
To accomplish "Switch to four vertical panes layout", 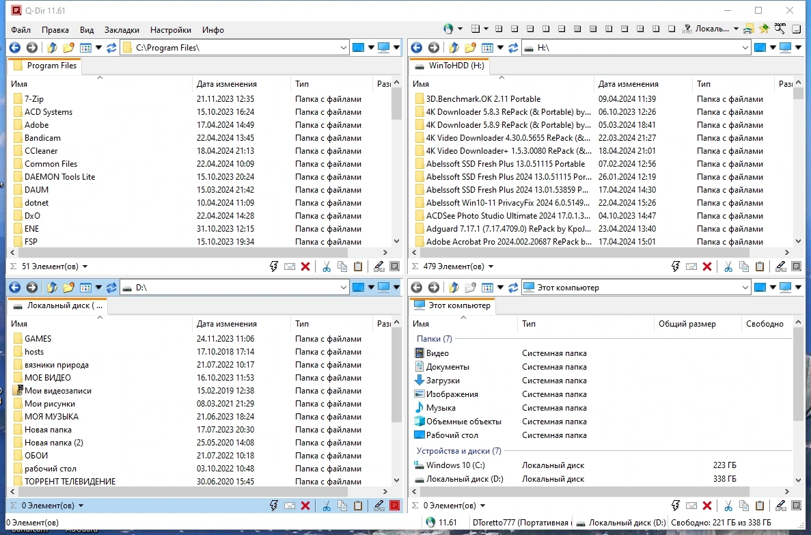I will 577,29.
